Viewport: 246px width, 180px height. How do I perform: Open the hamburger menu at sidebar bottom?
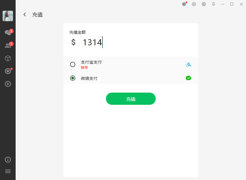8,171
